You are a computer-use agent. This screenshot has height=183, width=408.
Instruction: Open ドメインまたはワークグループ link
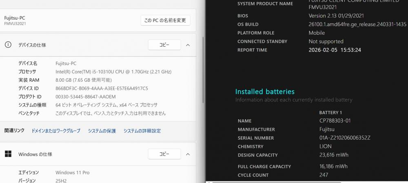56,131
